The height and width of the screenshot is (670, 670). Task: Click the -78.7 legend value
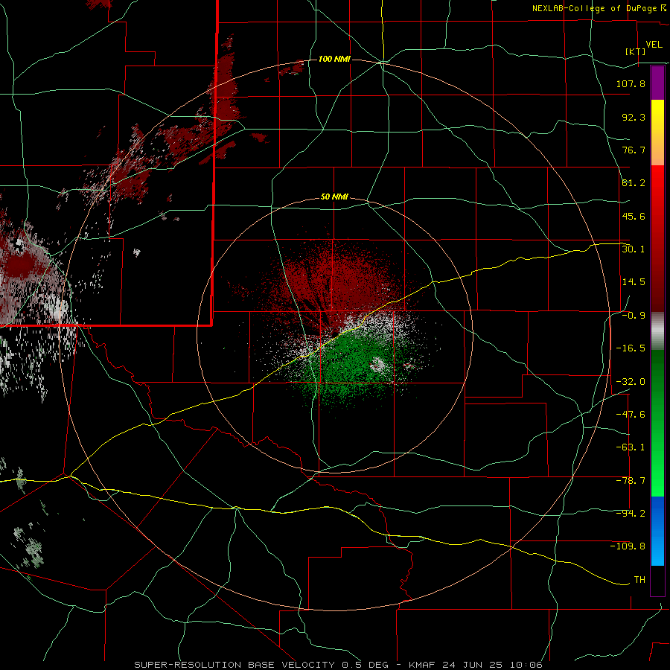pos(631,481)
